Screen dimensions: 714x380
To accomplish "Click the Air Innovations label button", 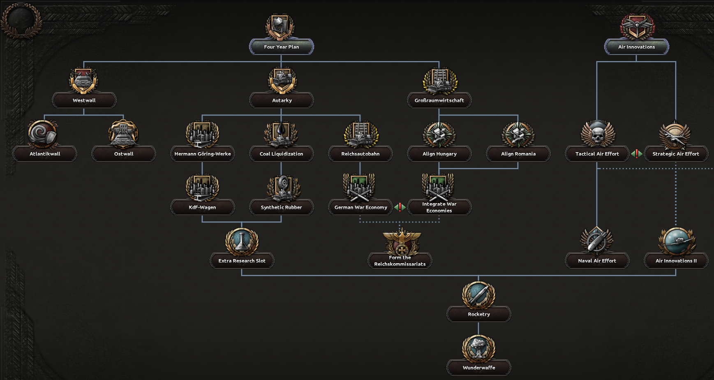I will click(637, 47).
